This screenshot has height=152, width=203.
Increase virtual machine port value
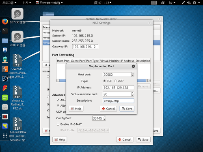click(x=133, y=93)
